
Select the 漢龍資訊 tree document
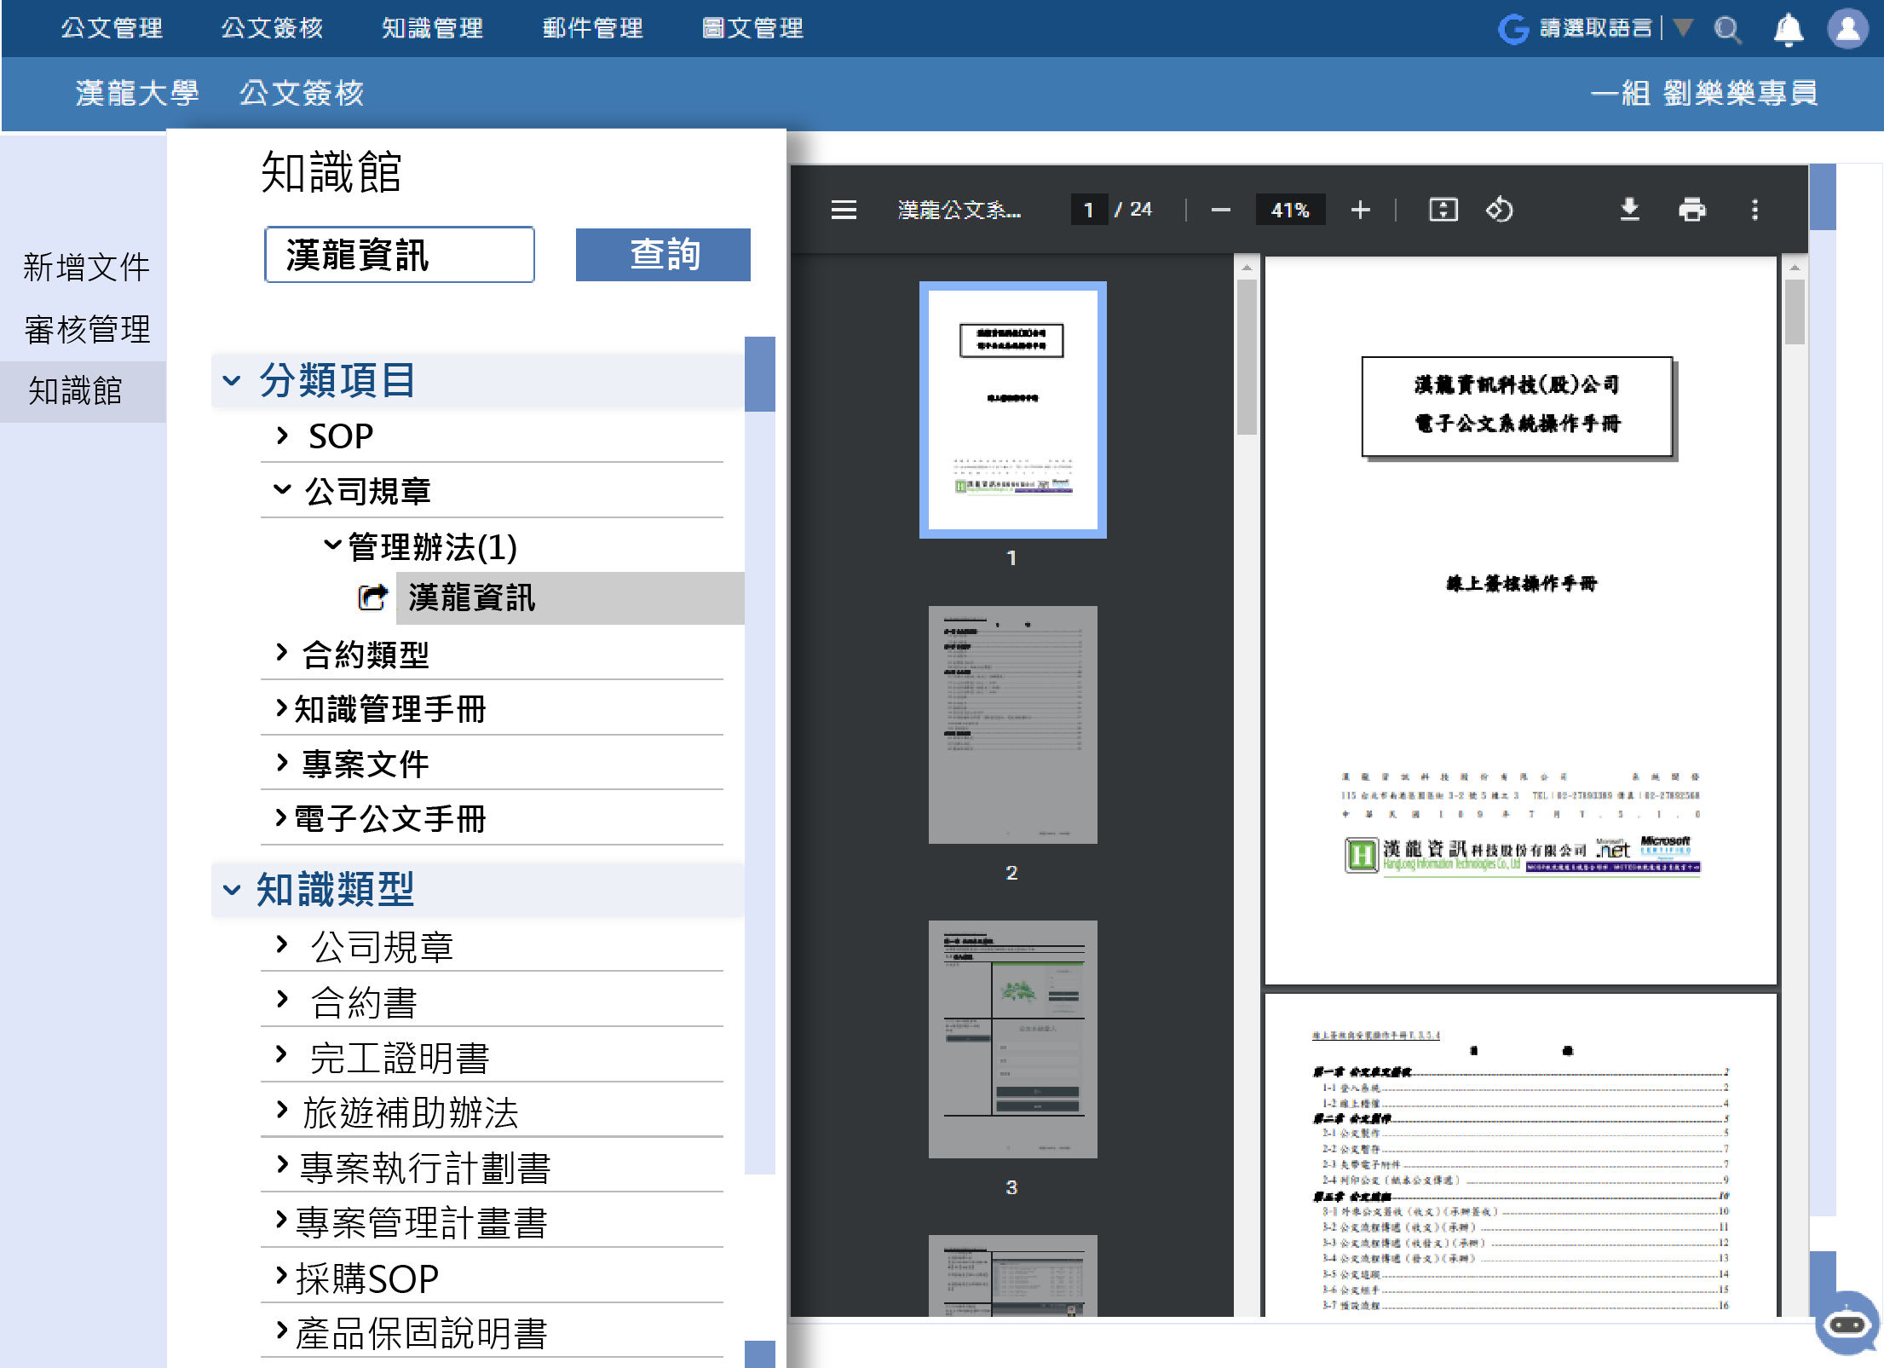(569, 597)
